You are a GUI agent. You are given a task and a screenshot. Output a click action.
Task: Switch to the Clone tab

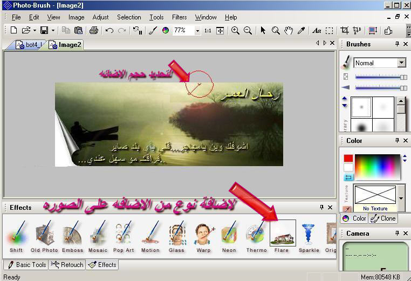coord(383,218)
